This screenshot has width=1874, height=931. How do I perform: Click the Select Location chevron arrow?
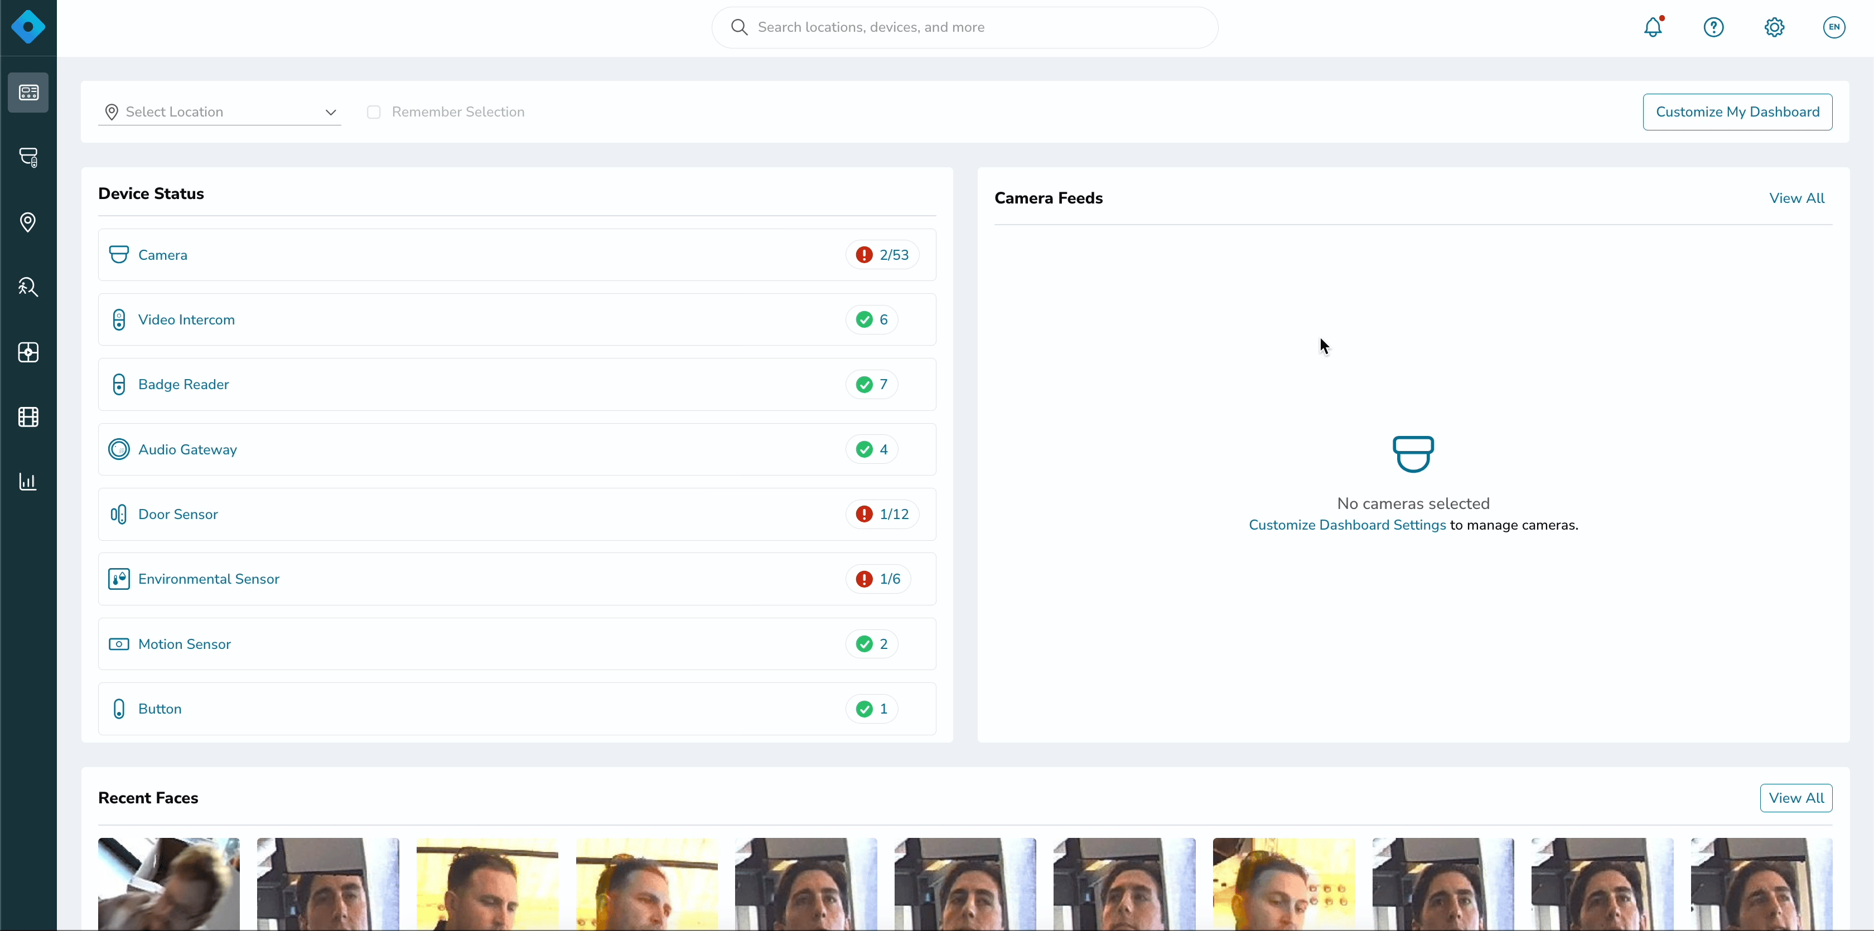pos(330,112)
